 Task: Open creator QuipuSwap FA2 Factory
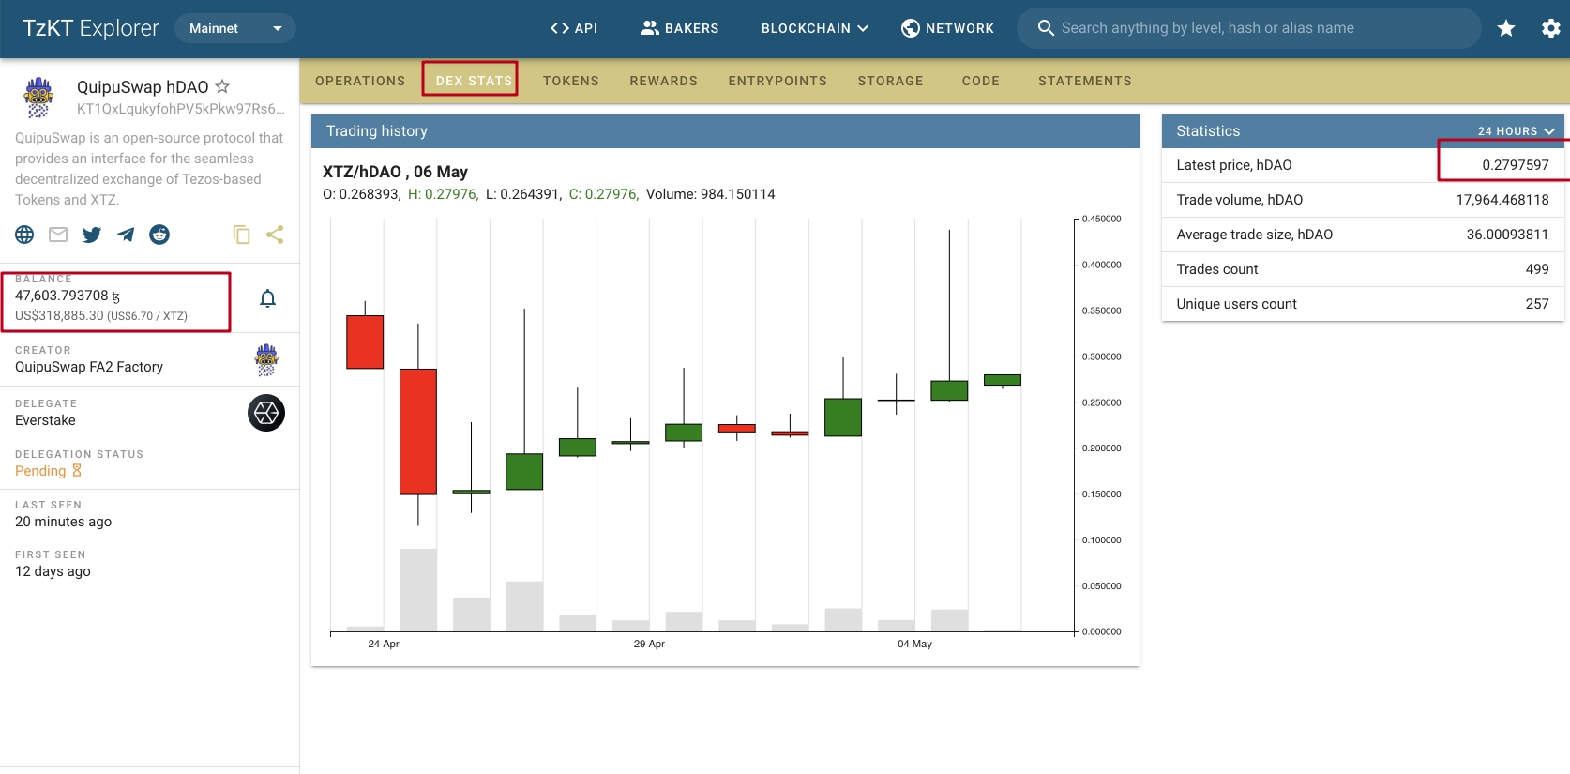pos(89,367)
